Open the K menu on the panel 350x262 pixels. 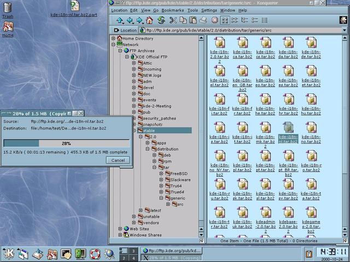tap(8, 253)
